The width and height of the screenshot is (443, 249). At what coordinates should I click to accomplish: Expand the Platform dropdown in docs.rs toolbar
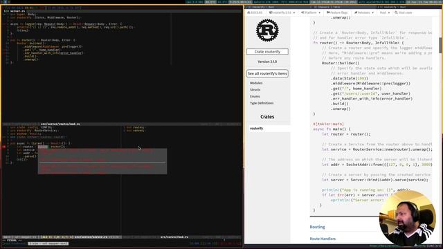click(x=311, y=12)
